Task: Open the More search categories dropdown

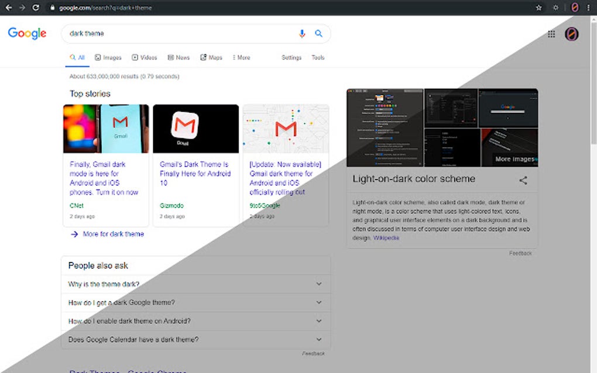Action: (x=241, y=57)
